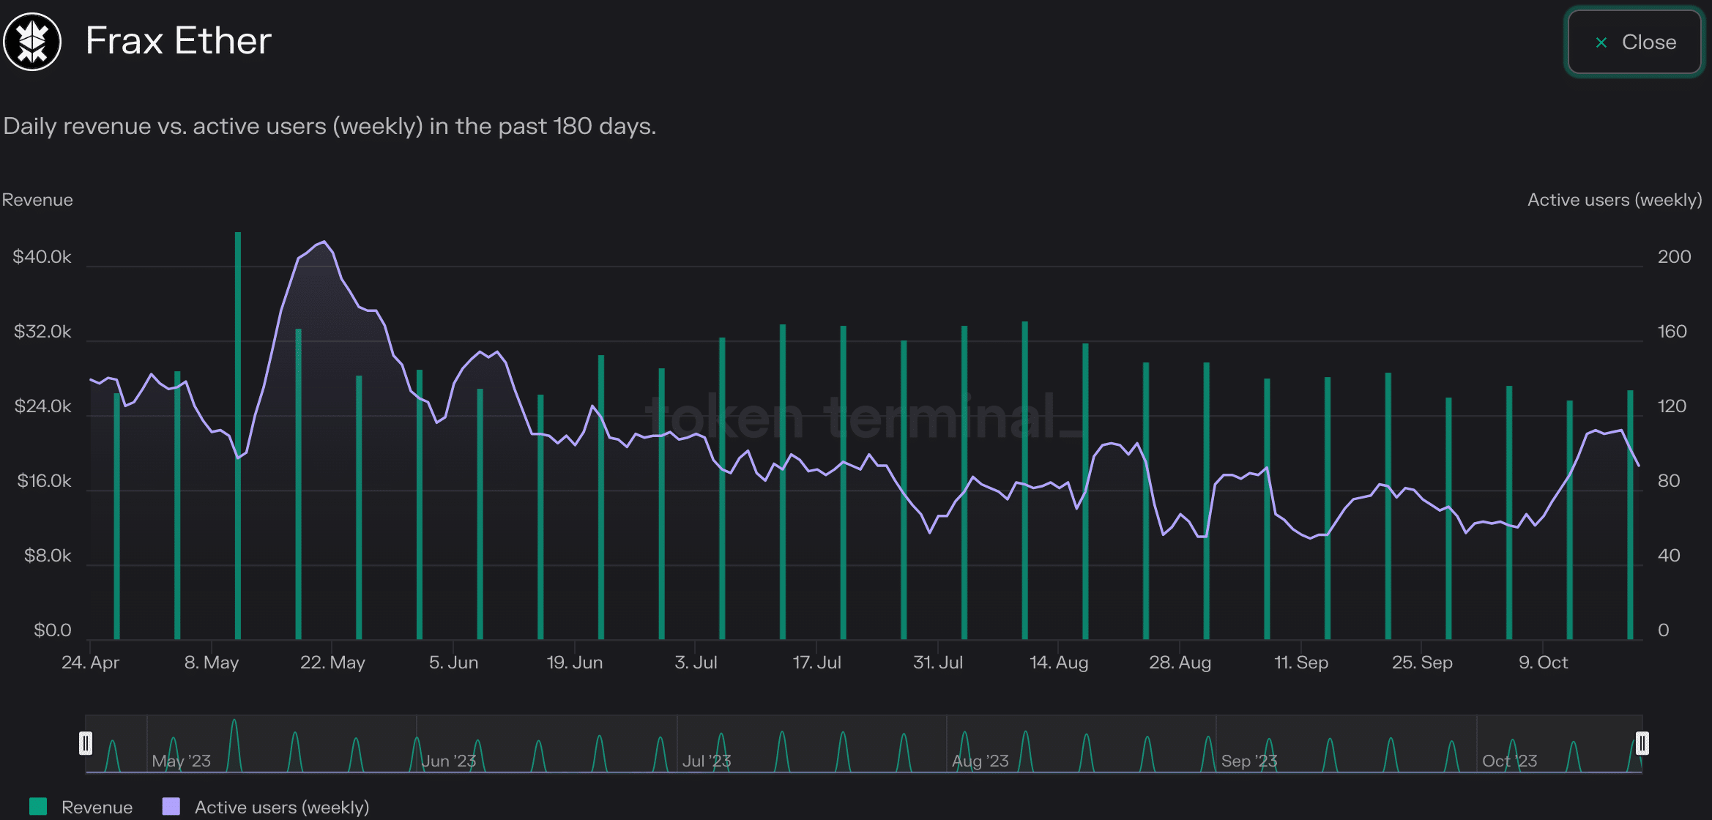Click the $40.0k revenue axis label

(42, 257)
